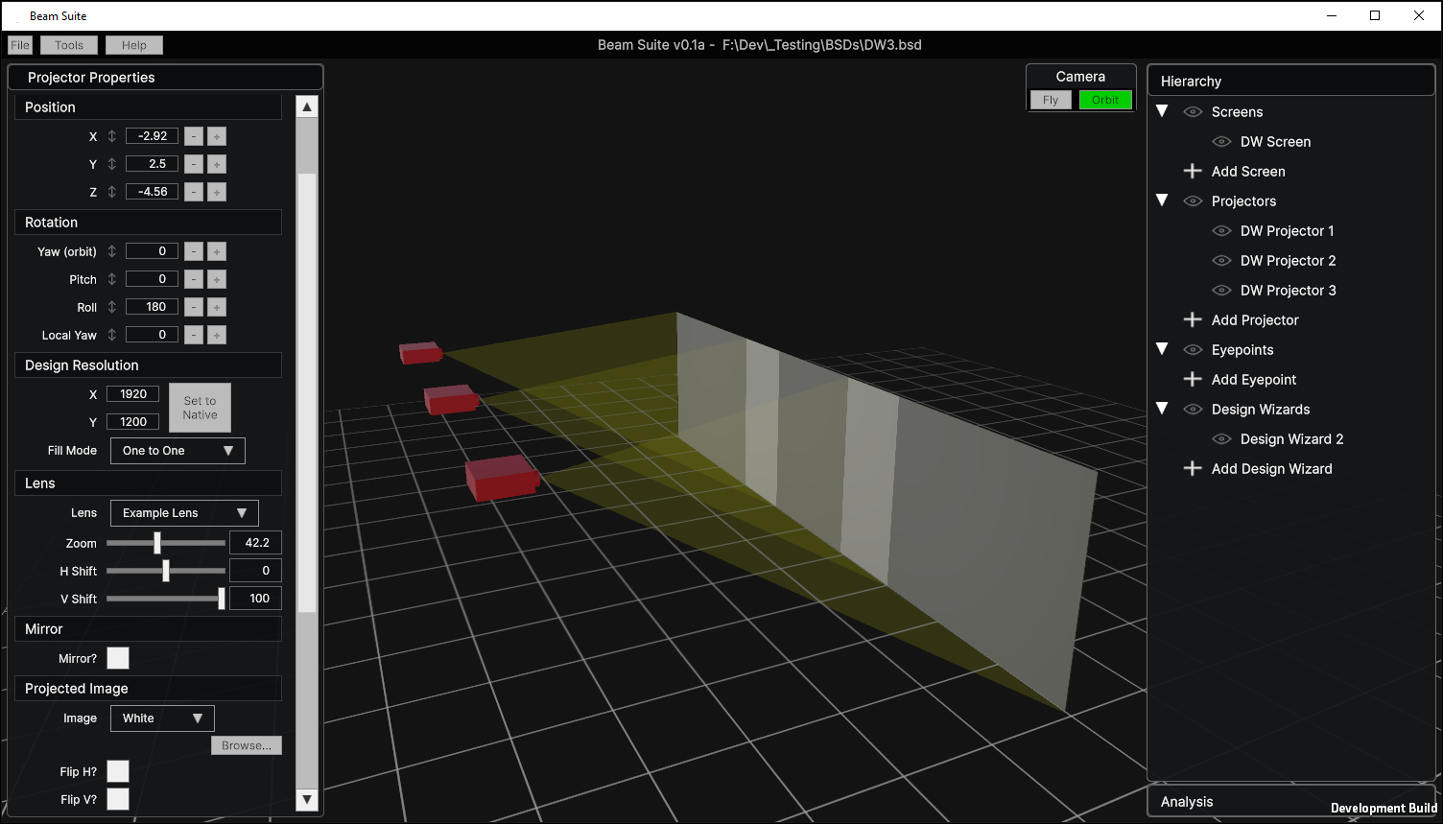Click the plus icon beside Add Screen
The width and height of the screenshot is (1443, 824).
coord(1193,171)
